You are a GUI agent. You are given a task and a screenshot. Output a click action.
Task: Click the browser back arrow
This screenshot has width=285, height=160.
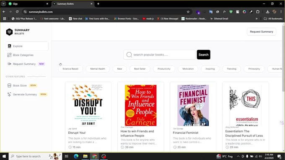tap(4, 12)
